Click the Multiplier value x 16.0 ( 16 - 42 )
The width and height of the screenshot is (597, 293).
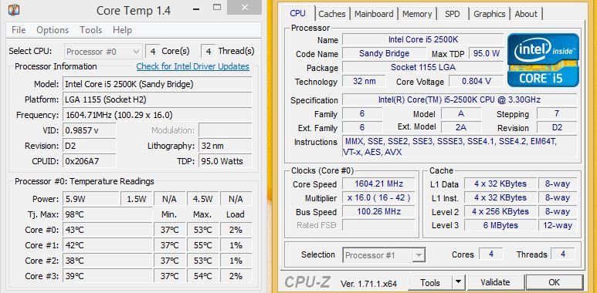pos(379,197)
